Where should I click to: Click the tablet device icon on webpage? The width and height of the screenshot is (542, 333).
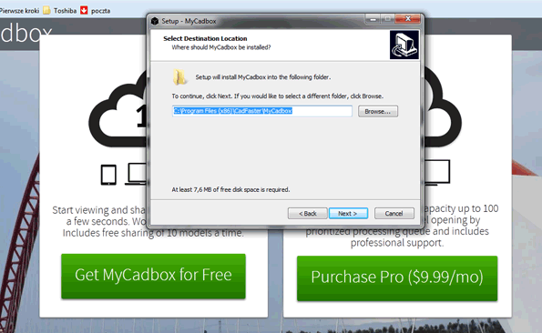pyautogui.click(x=108, y=175)
